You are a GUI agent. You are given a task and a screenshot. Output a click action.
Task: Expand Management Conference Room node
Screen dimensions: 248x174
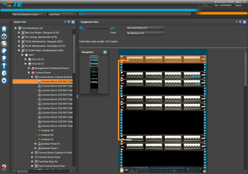(x=29, y=68)
